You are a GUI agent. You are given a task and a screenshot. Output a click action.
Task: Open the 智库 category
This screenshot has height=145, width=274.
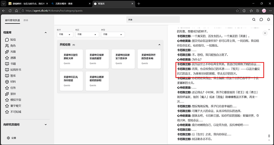coord(10,76)
